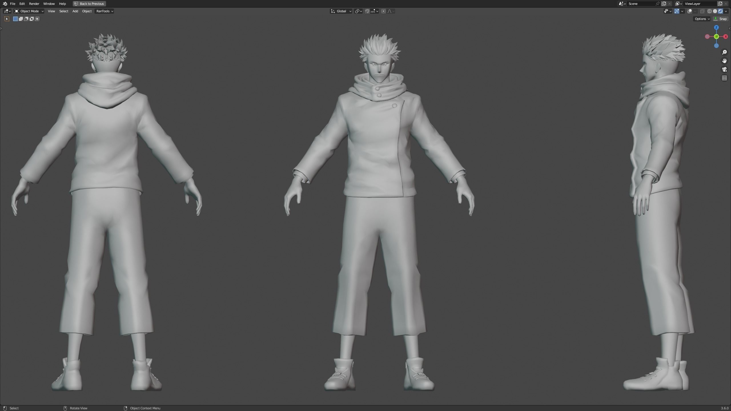Choose the Invert existing selection mode
The width and height of the screenshot is (731, 411).
[x=32, y=19]
